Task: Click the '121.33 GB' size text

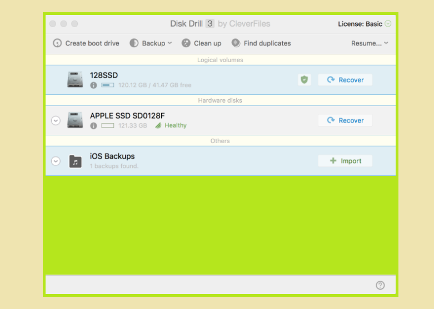Action: point(133,125)
